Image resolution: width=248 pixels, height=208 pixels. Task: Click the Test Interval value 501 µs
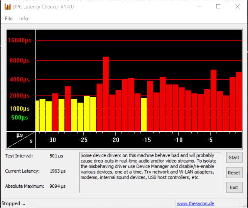point(56,156)
